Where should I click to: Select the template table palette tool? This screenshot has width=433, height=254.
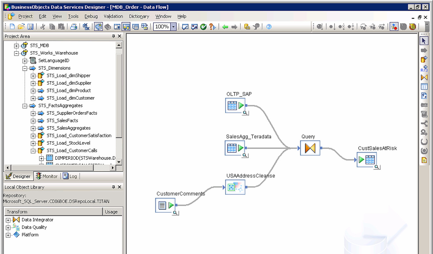424,87
